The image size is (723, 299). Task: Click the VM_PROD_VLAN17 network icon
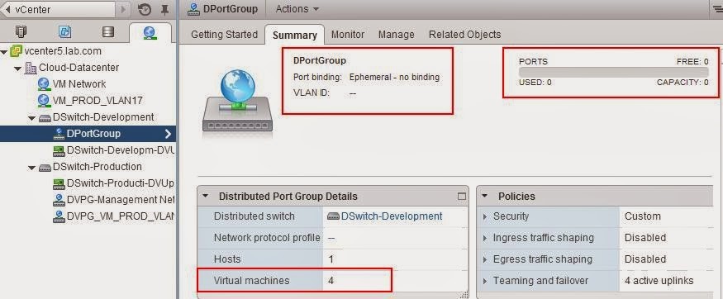pyautogui.click(x=44, y=101)
